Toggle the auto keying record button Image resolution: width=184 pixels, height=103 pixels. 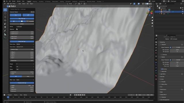tap(70, 95)
